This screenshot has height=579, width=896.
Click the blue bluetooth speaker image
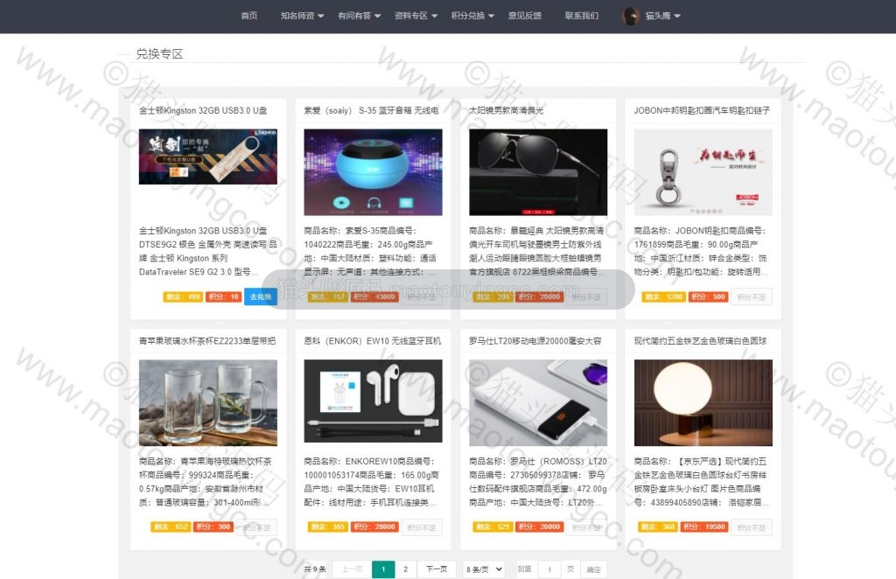[x=373, y=172]
